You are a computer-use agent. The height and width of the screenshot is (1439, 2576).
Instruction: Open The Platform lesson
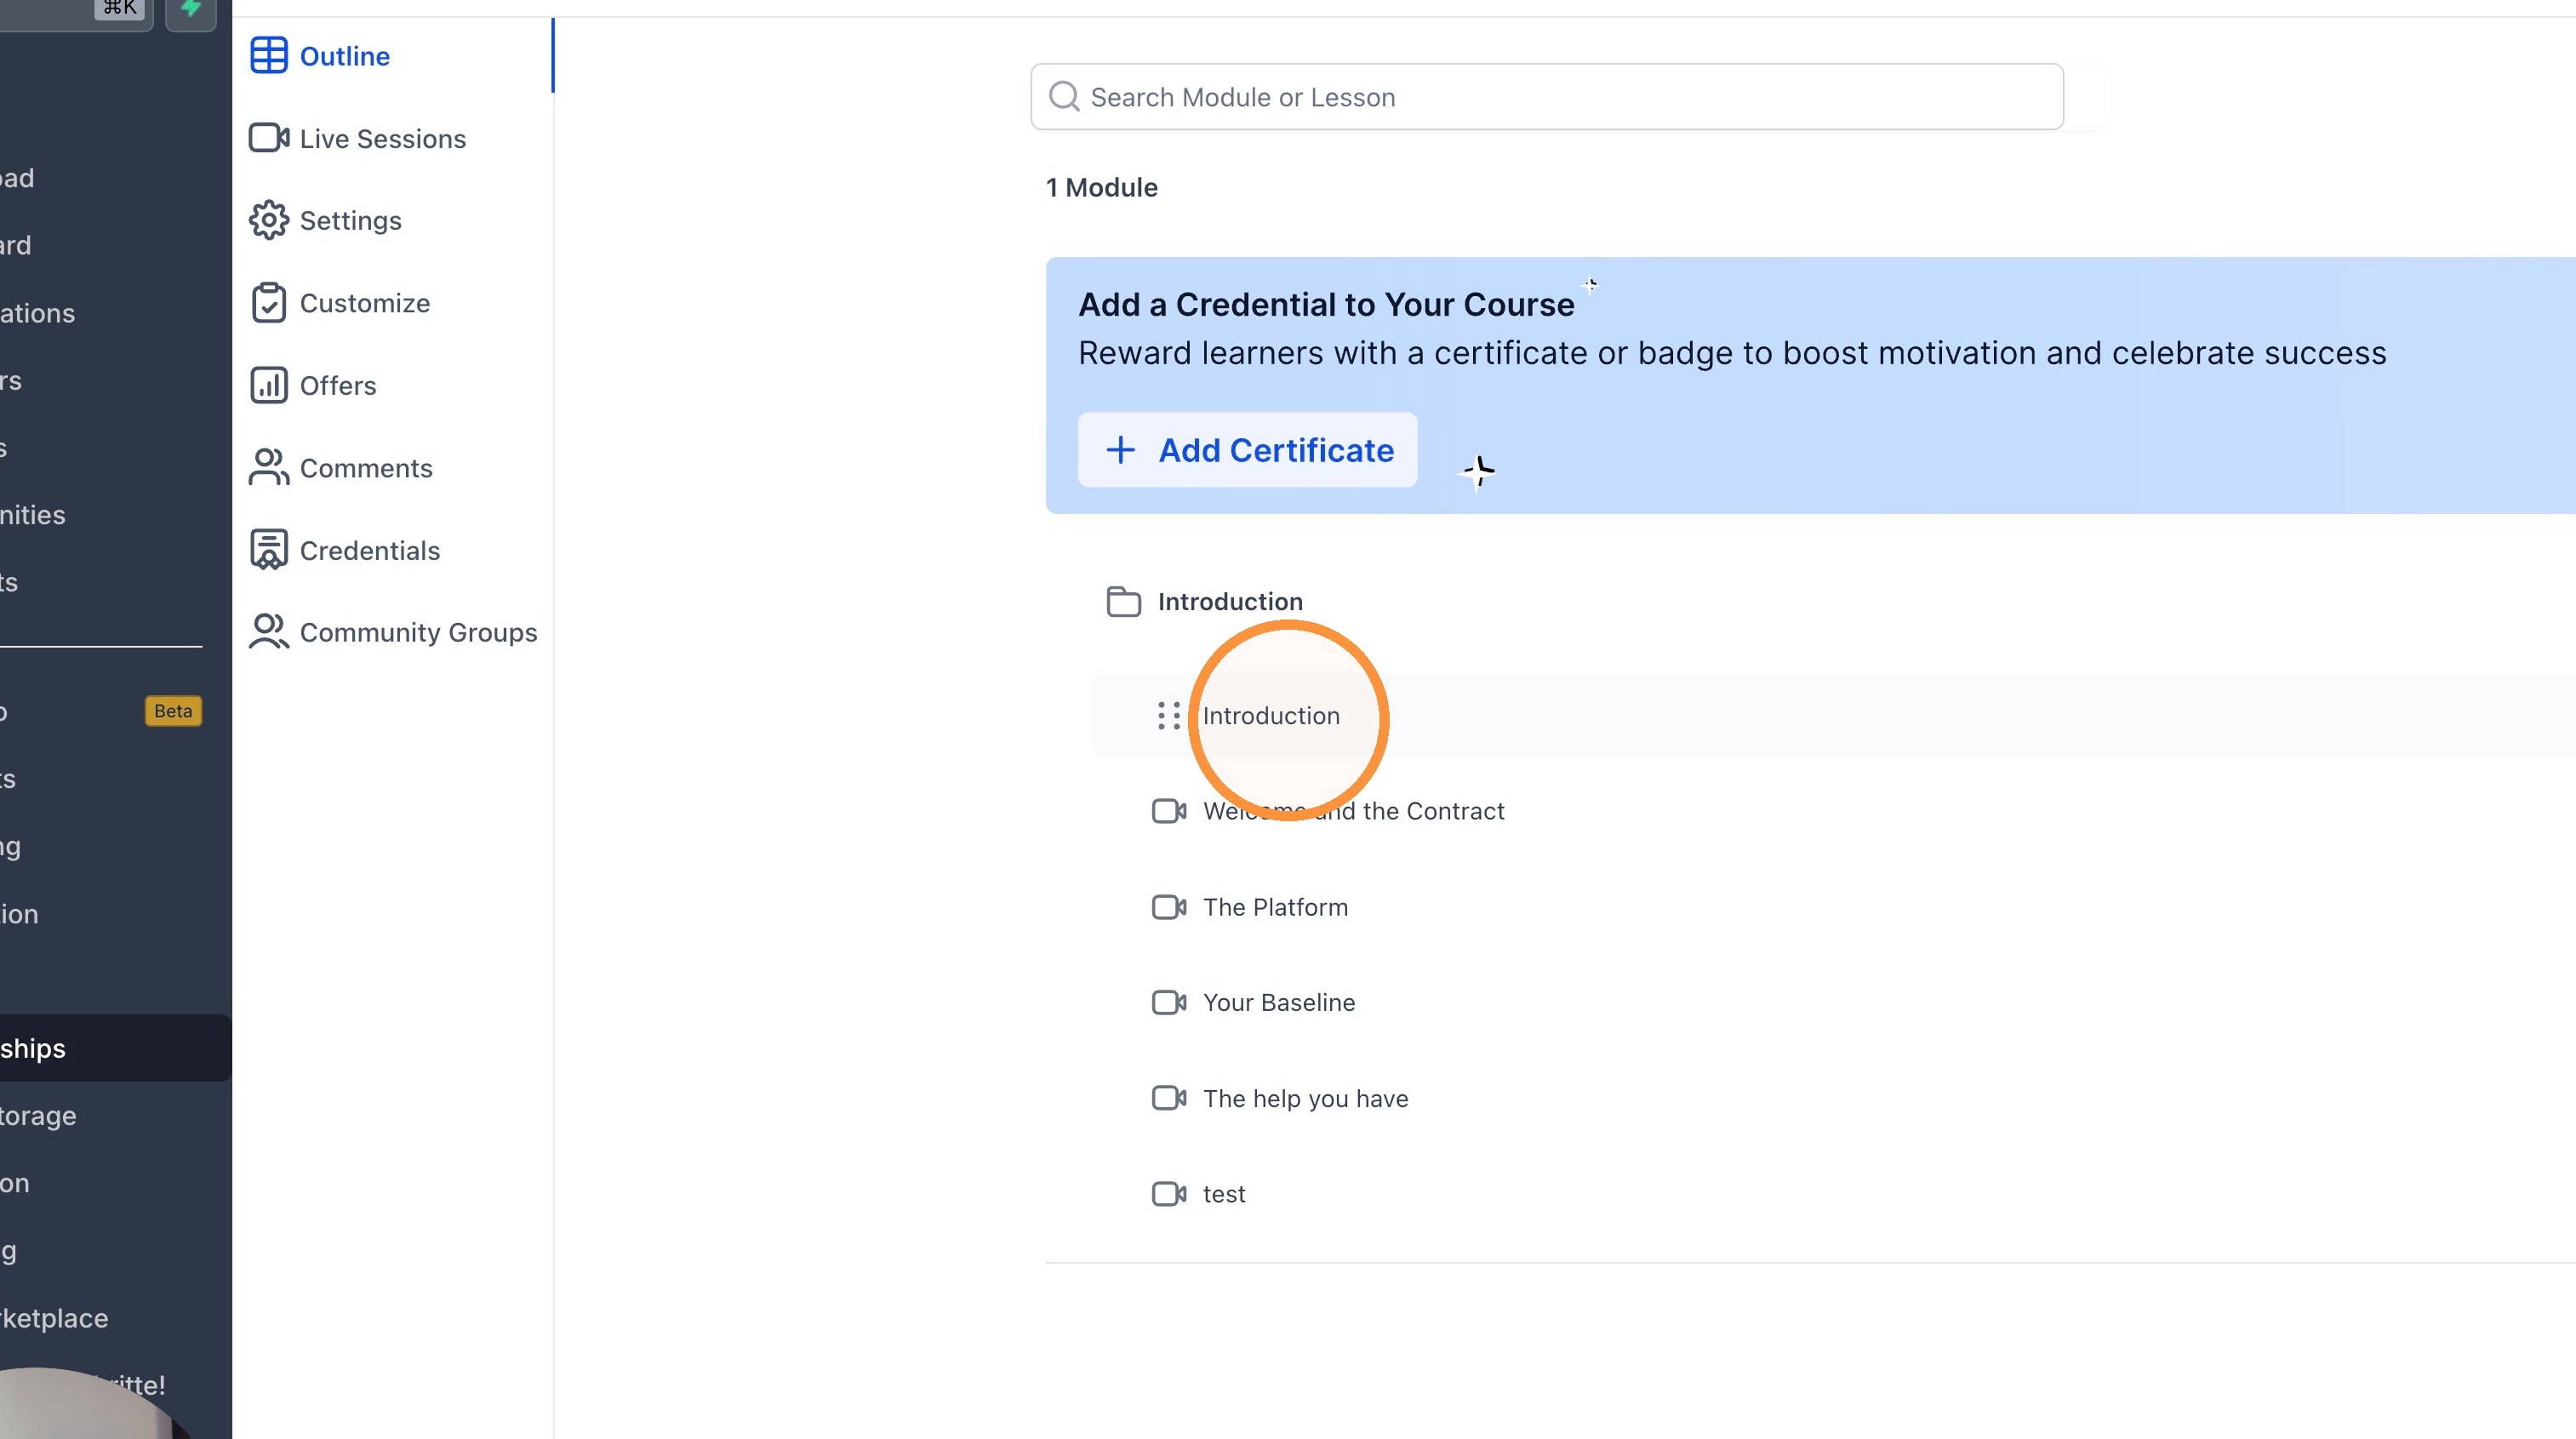pos(1275,907)
